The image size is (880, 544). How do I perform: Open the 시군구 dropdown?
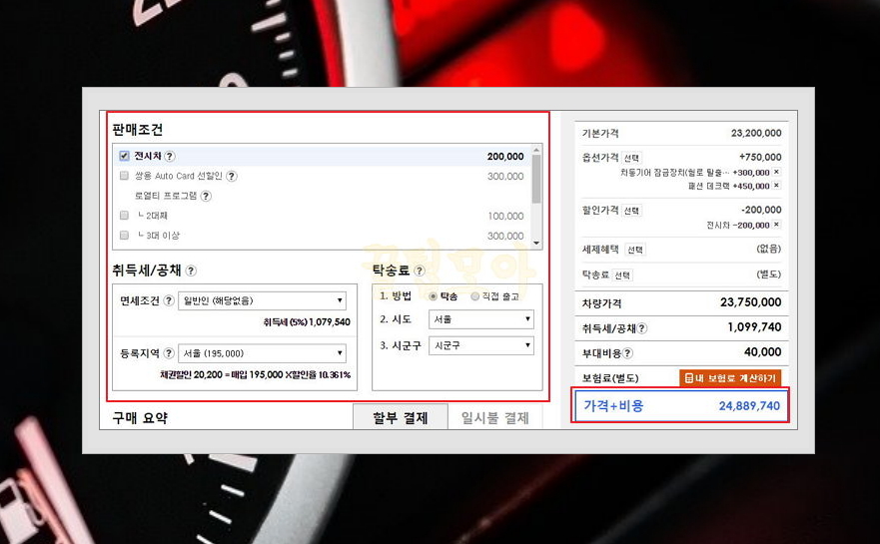[x=481, y=345]
